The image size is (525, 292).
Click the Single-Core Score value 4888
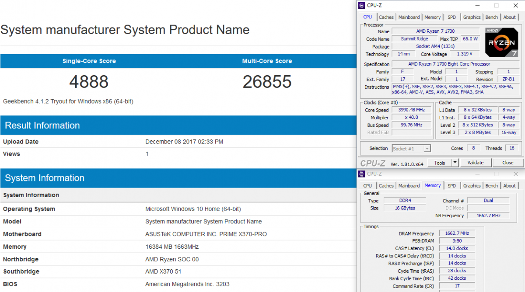tap(89, 82)
